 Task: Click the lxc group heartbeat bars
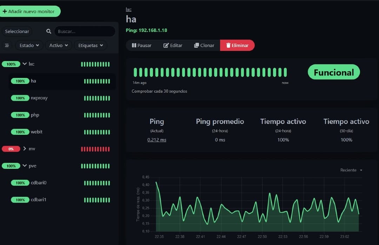(95, 64)
